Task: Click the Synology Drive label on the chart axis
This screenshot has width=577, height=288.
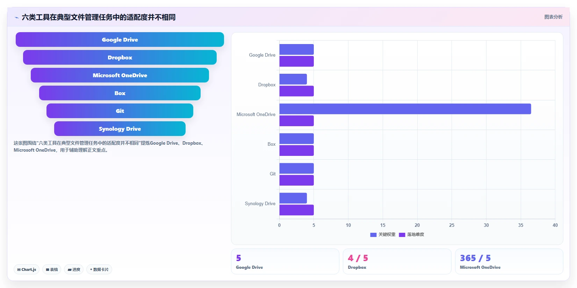Action: point(260,204)
